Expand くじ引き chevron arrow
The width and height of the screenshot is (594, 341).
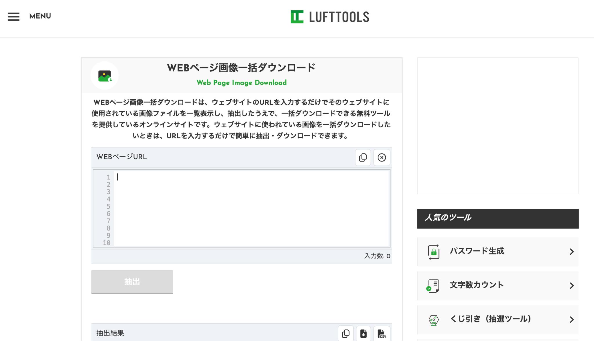[572, 320]
